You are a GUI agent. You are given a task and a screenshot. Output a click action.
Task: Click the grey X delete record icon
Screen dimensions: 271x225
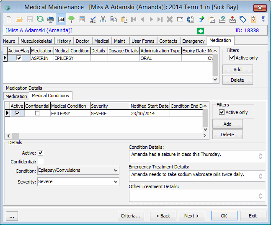[x=170, y=19]
